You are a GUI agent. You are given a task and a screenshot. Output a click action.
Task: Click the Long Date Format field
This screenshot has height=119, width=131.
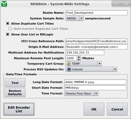(x=95, y=82)
